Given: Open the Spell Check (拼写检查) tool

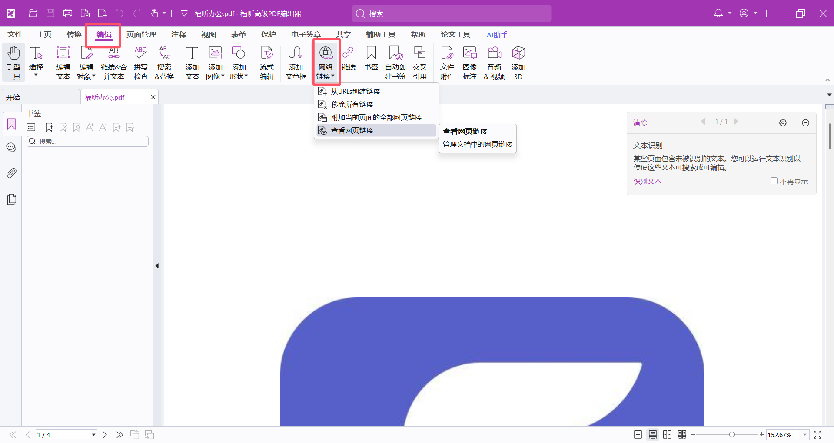Looking at the screenshot, I should pos(140,63).
